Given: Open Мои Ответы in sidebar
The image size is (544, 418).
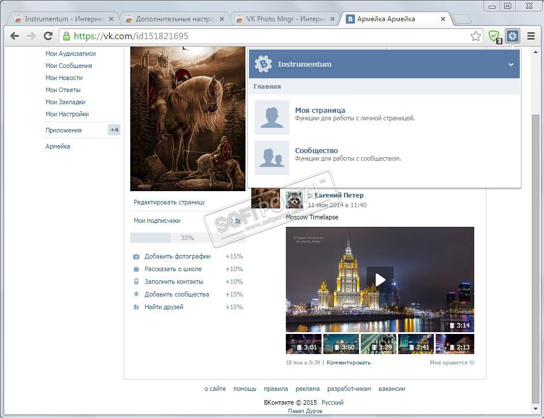Looking at the screenshot, I should click(x=63, y=90).
